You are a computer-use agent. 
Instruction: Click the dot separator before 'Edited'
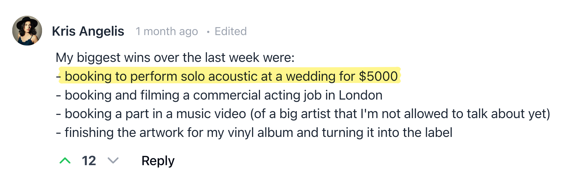(208, 32)
